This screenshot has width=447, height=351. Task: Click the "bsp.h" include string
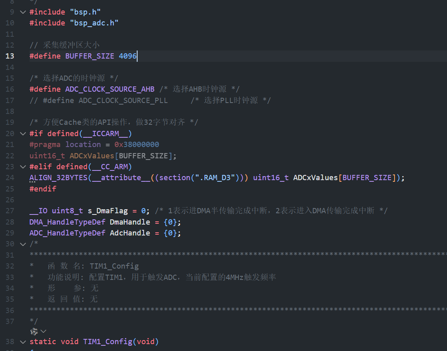pos(85,12)
